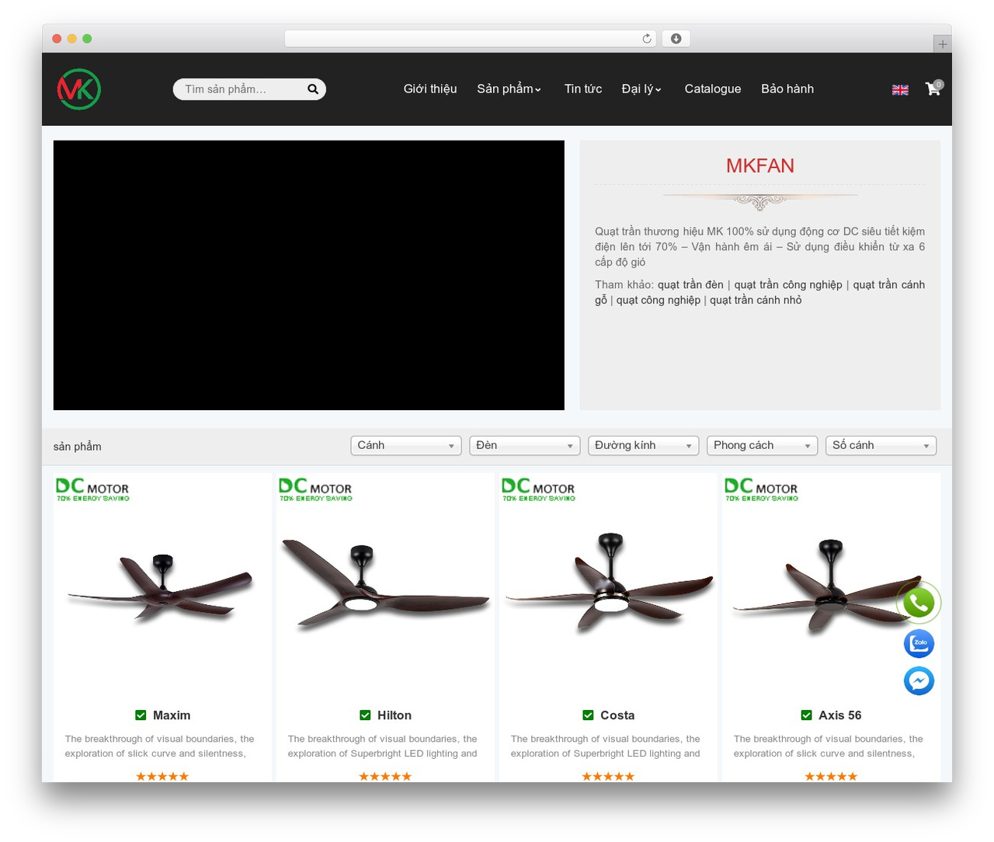The width and height of the screenshot is (994, 842).
Task: Click the green phone call button
Action: point(919,603)
